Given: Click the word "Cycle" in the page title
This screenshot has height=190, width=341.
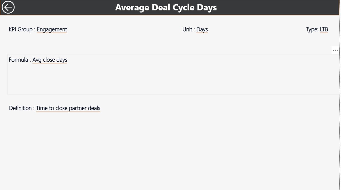Looking at the screenshot, I should pos(184,7).
